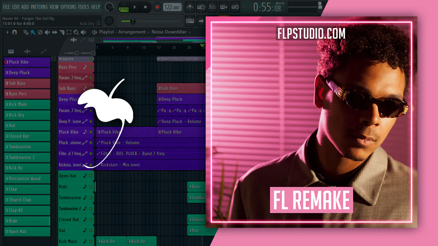Open the File menu
438x246 pixels.
(7, 7)
